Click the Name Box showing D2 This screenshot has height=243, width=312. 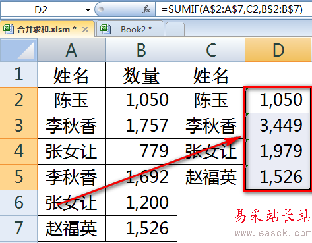tap(42, 10)
